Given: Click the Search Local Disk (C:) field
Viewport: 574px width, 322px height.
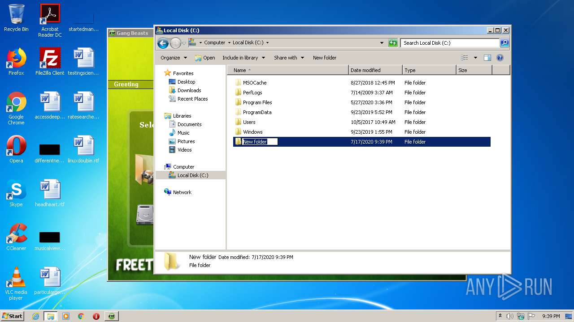Looking at the screenshot, I should tap(450, 43).
